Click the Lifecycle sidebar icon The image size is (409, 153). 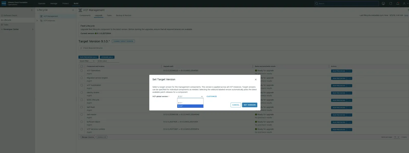2,20
